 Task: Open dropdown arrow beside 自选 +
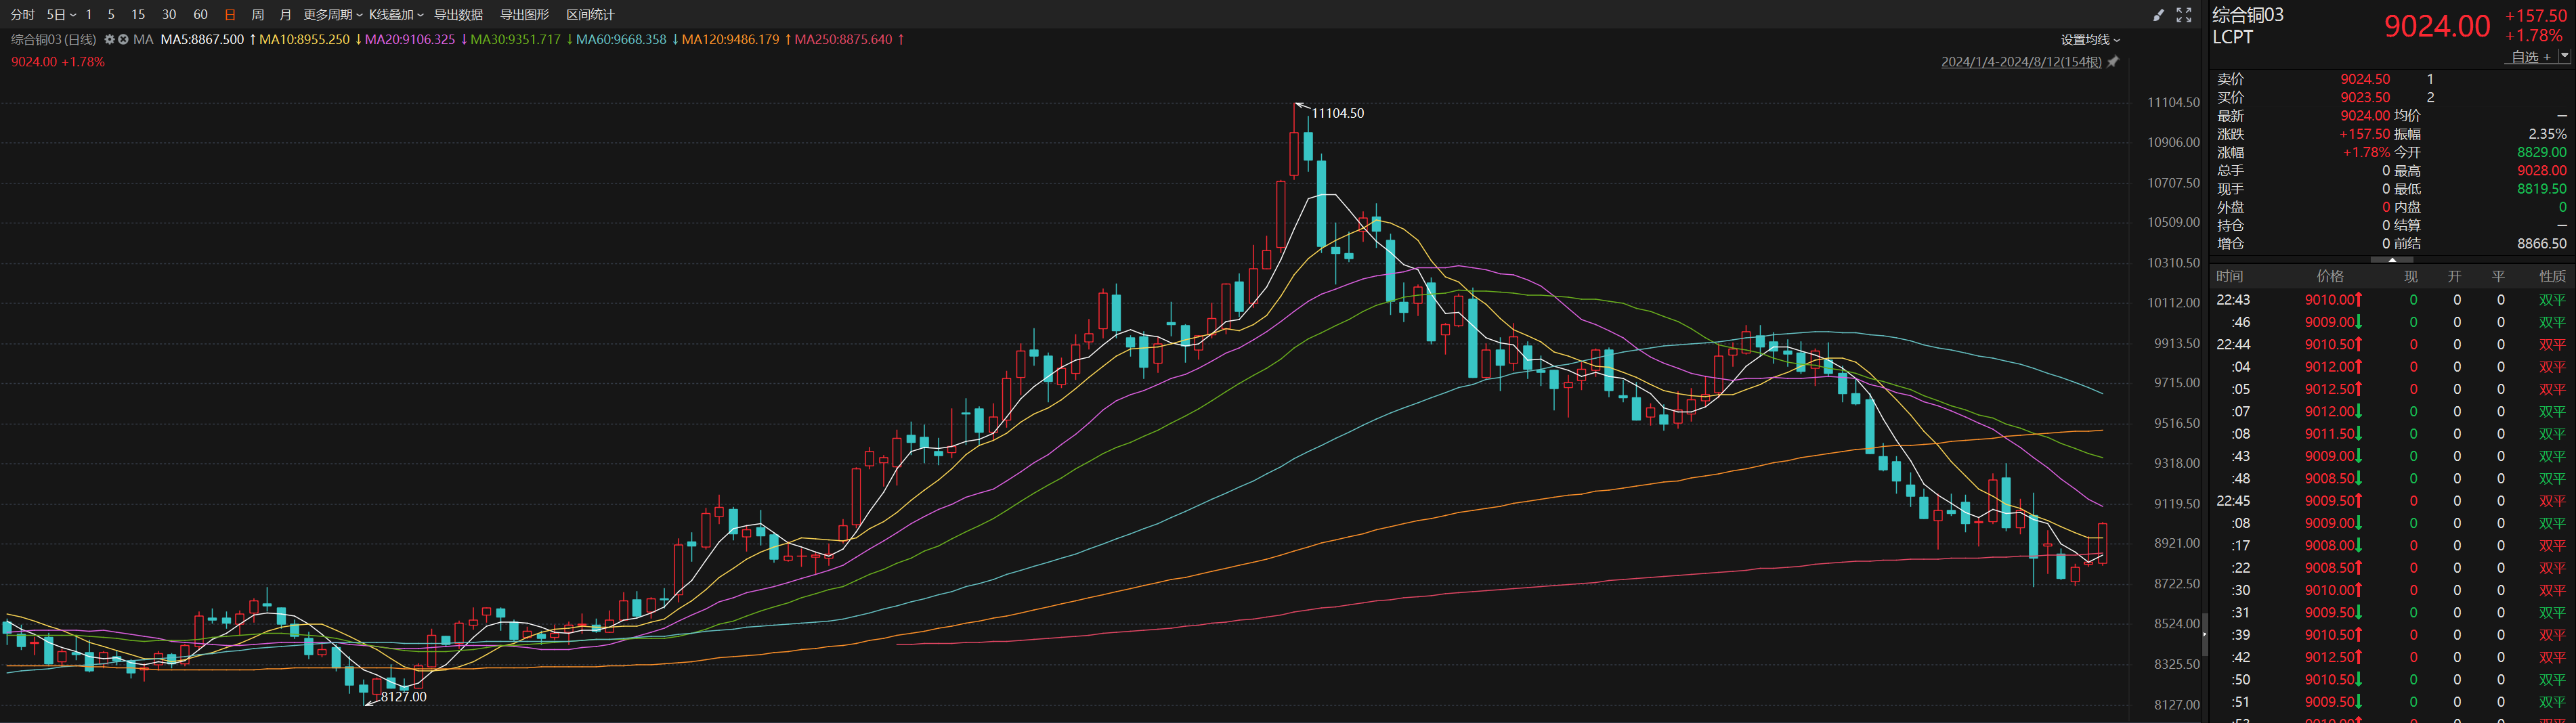(2564, 57)
